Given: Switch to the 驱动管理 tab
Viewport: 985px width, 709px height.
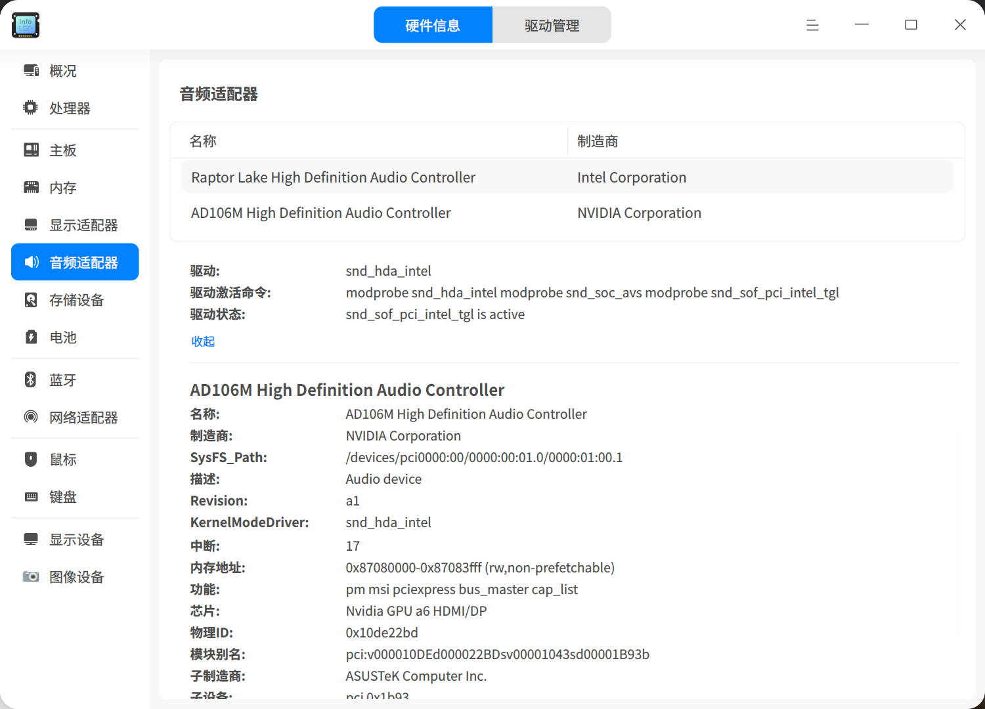Looking at the screenshot, I should [x=552, y=25].
